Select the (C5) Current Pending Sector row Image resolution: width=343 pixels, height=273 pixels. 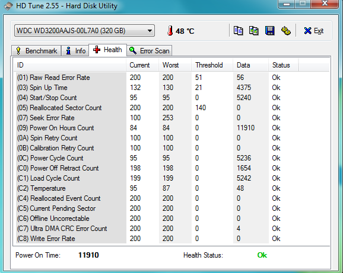[x=171, y=208]
